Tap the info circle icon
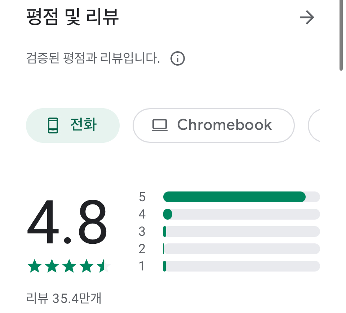Image resolution: width=346 pixels, height=313 pixels. click(178, 58)
